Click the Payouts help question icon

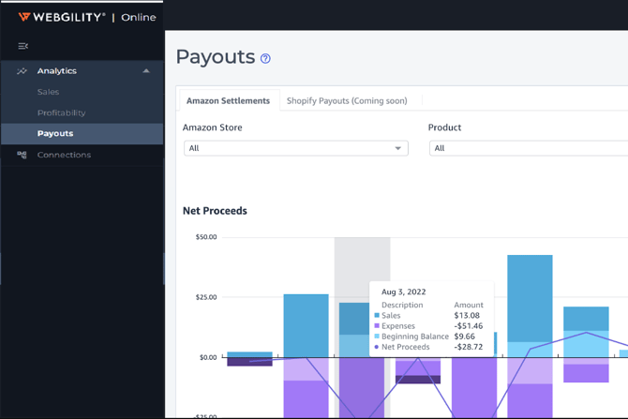(x=265, y=58)
